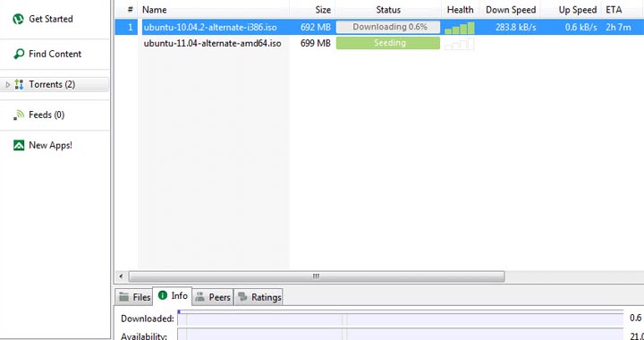Click the Availability pieces bar
Screen dimensions: 644x340
tap(401, 335)
